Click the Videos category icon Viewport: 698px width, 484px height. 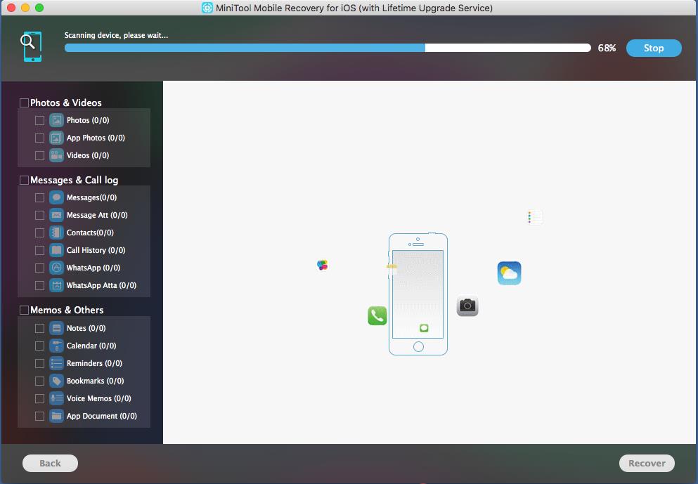[56, 155]
